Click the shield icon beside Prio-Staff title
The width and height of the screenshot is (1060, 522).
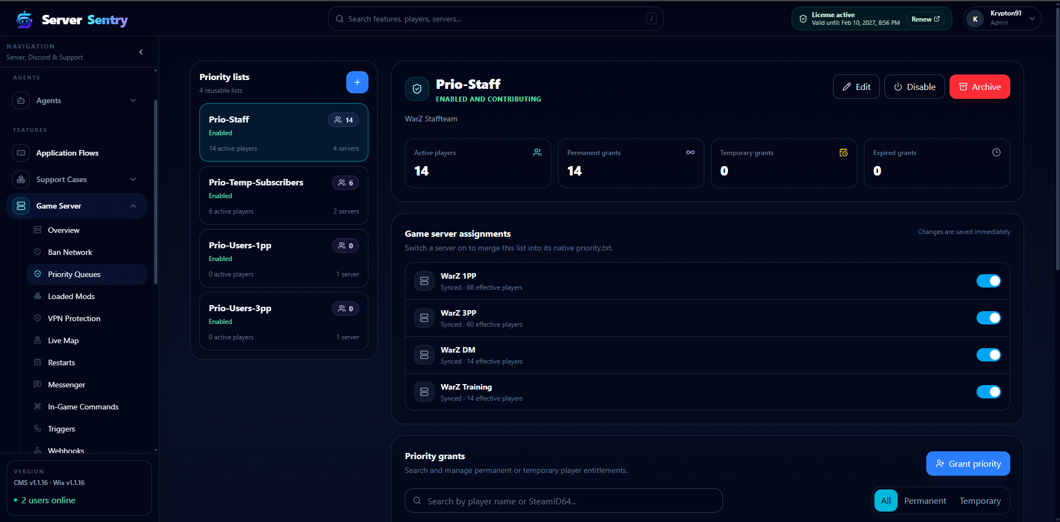(417, 89)
